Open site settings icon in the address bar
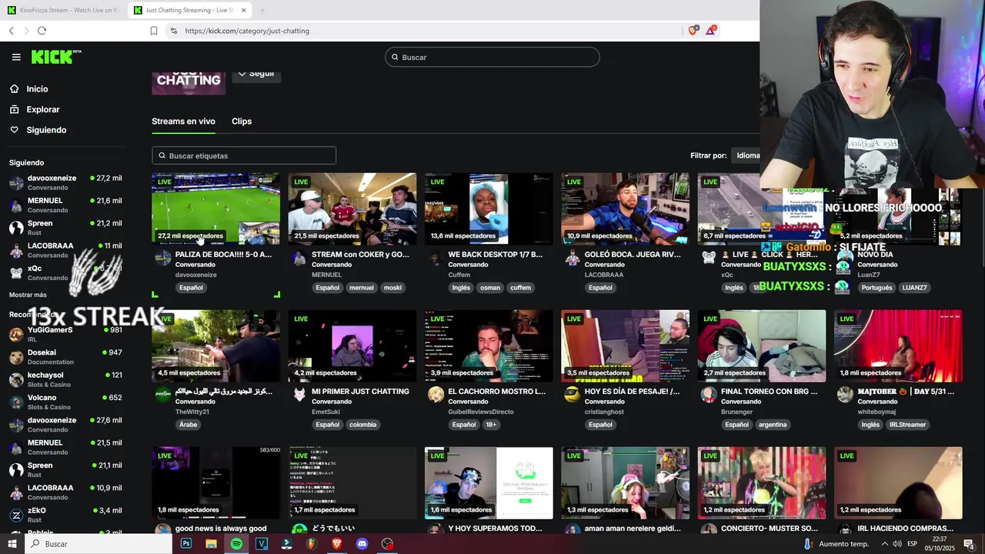This screenshot has width=985, height=554. (174, 31)
